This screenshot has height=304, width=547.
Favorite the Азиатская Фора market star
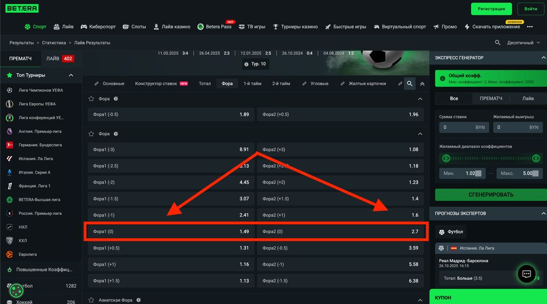91,300
